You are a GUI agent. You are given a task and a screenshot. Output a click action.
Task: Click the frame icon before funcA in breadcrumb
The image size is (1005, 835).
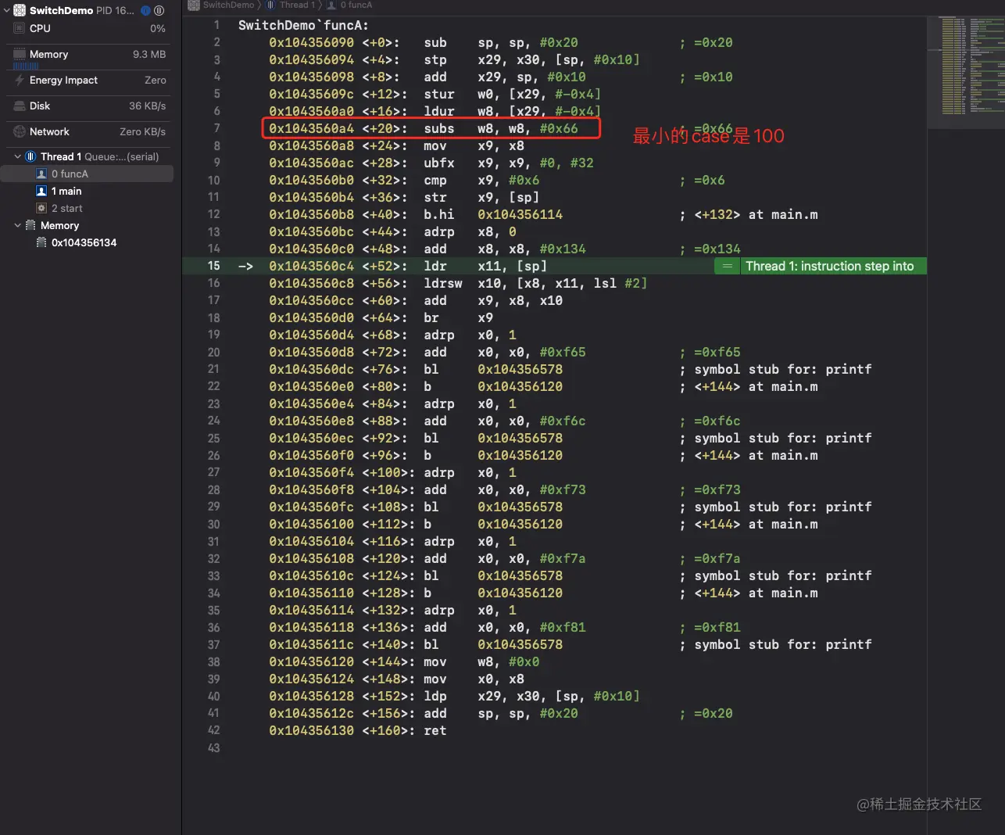pyautogui.click(x=331, y=5)
